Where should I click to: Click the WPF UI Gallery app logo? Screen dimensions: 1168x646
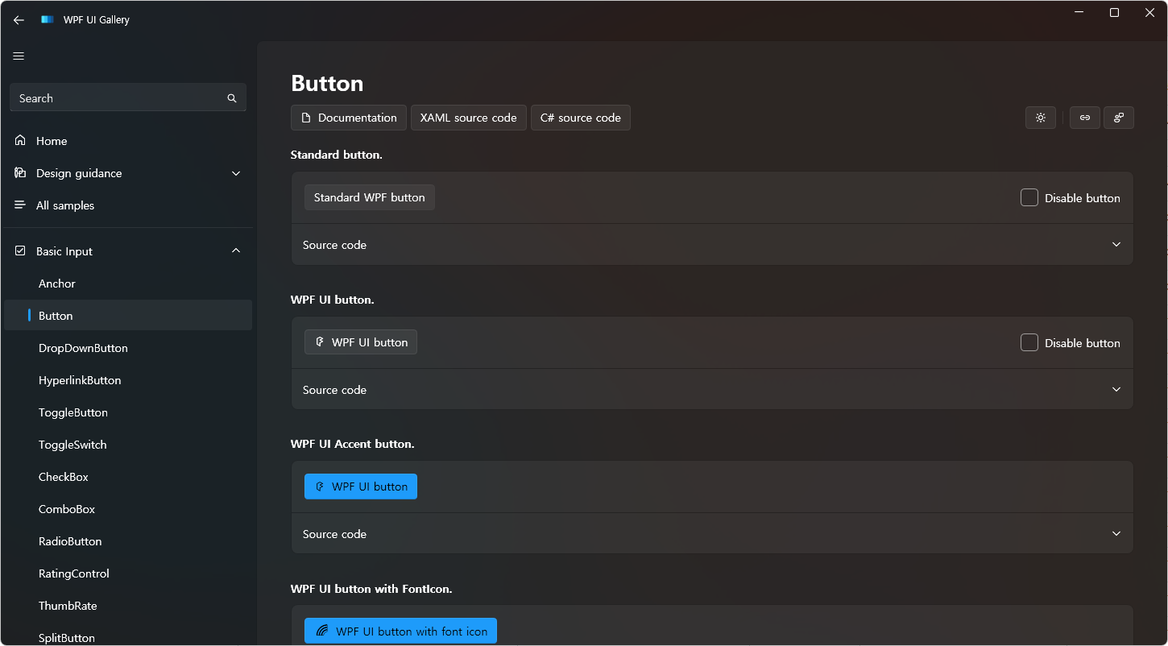(x=48, y=19)
